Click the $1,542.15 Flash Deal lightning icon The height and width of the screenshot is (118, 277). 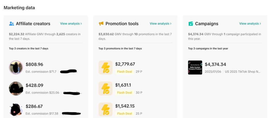[x=105, y=109]
